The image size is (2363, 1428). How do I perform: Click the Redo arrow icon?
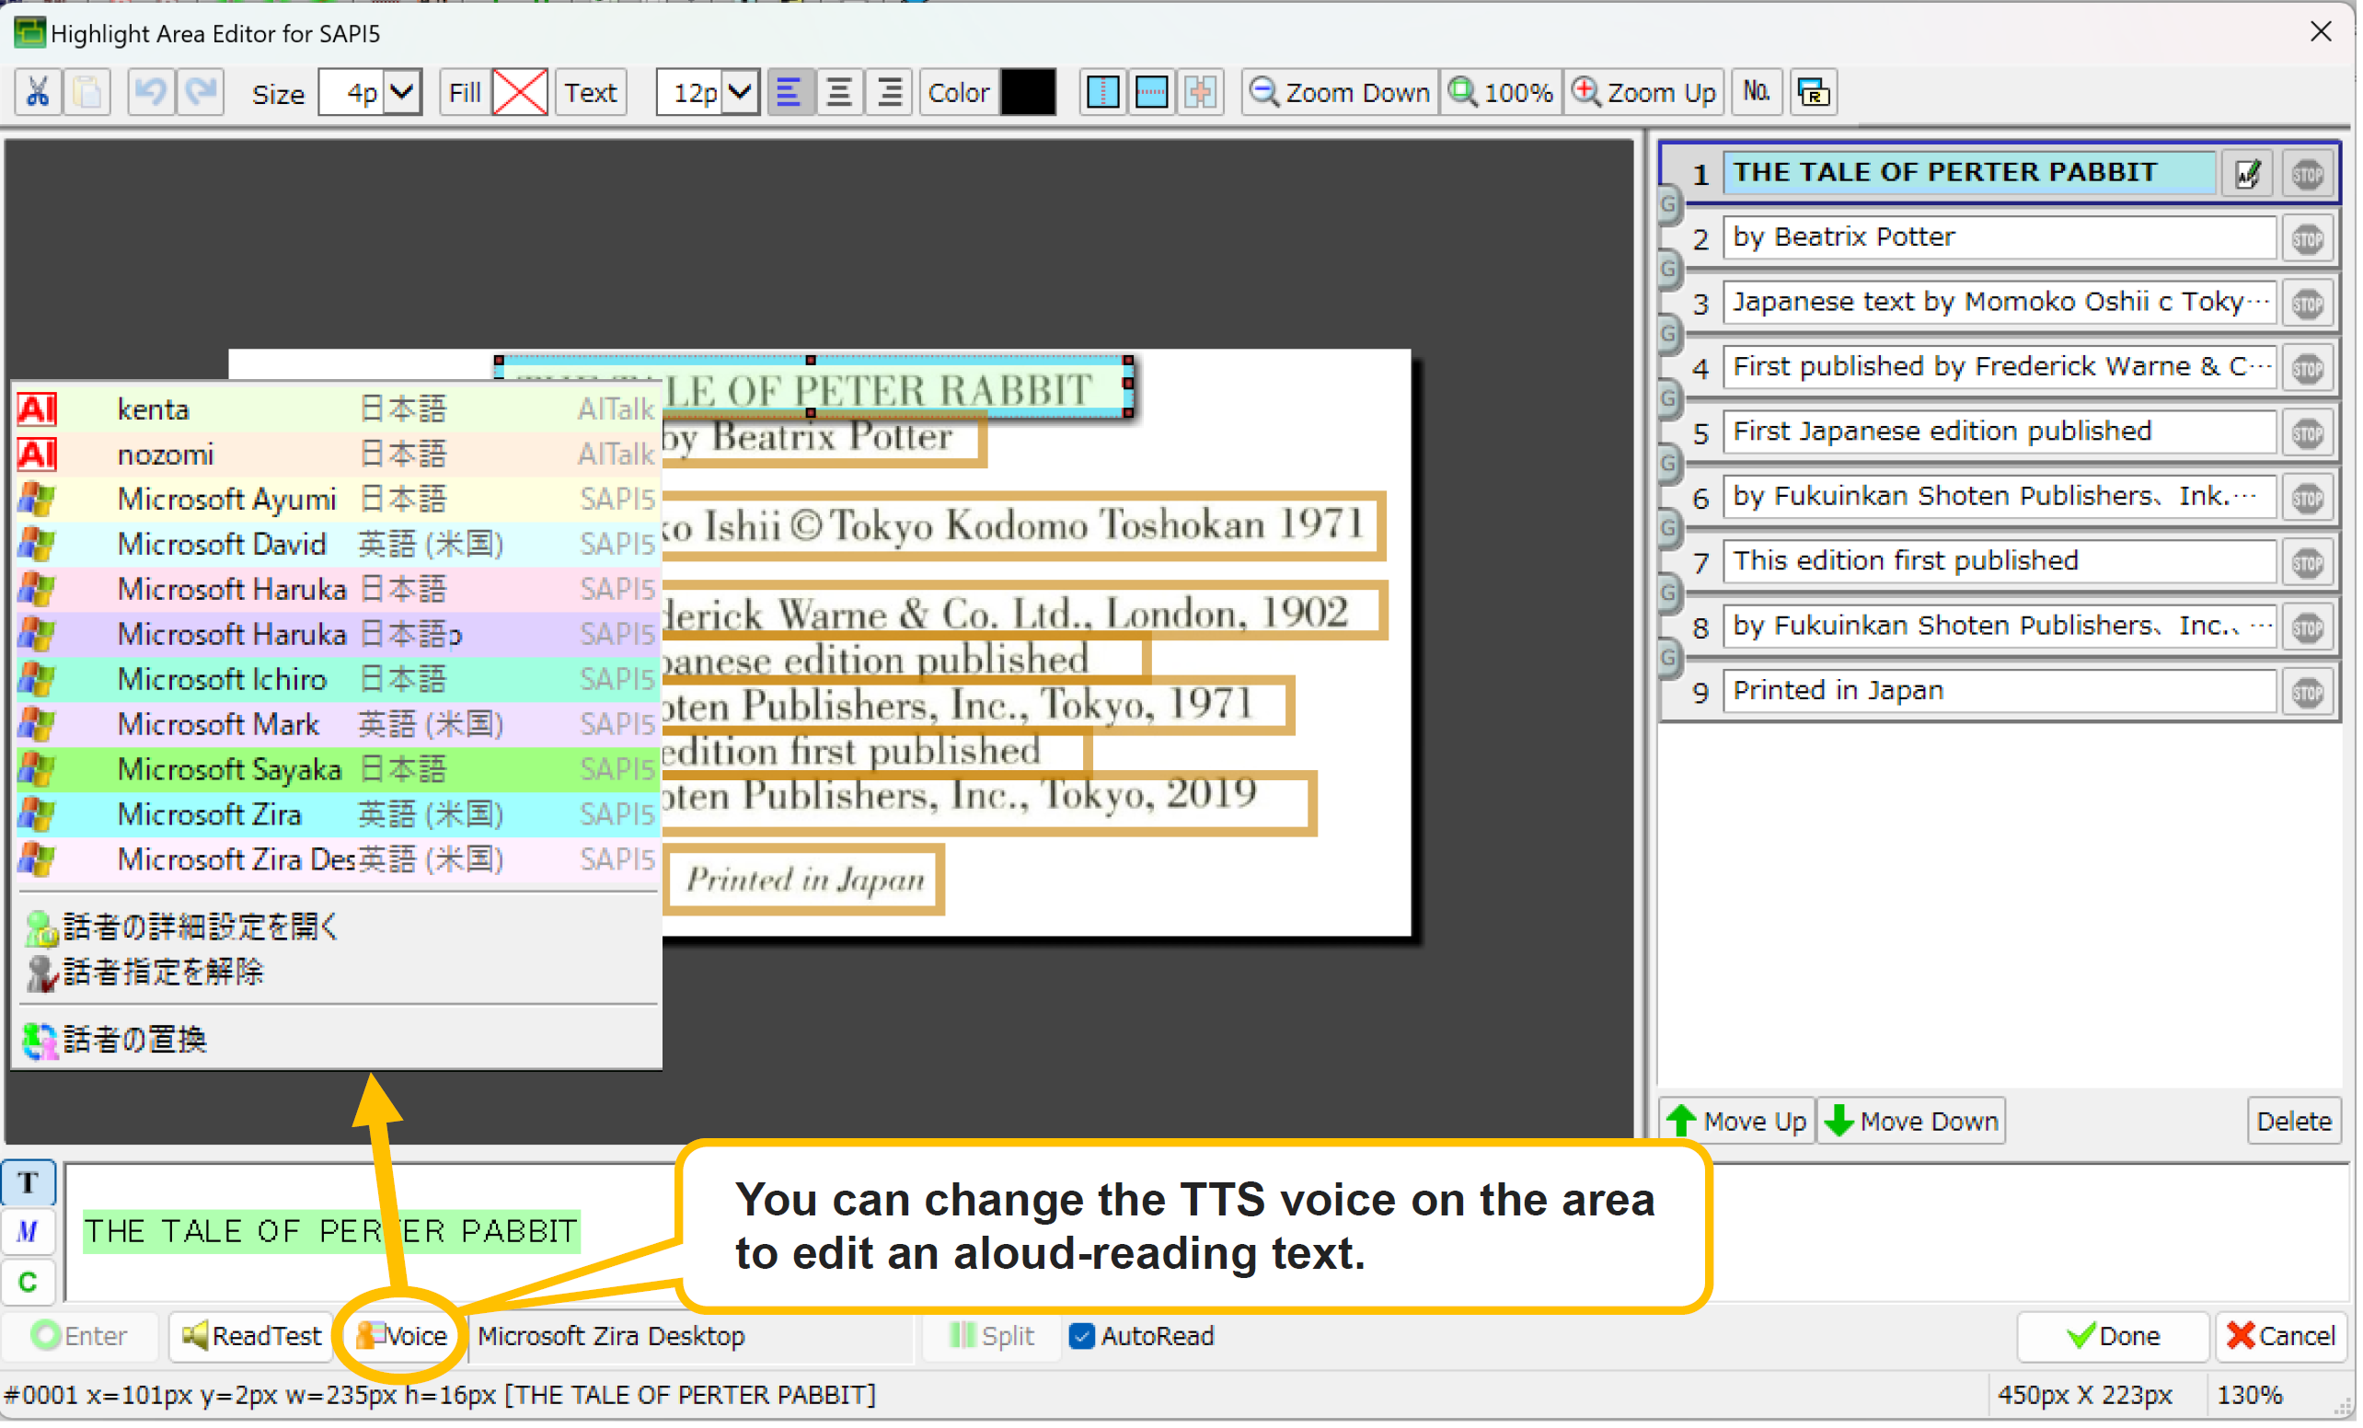pos(201,93)
